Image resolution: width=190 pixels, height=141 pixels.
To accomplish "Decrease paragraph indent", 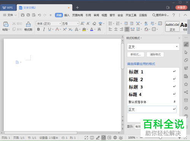I will pyautogui.click(x=126, y=23).
